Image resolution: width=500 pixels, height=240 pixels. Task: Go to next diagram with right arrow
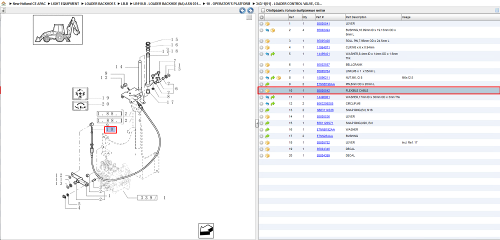(250, 10)
